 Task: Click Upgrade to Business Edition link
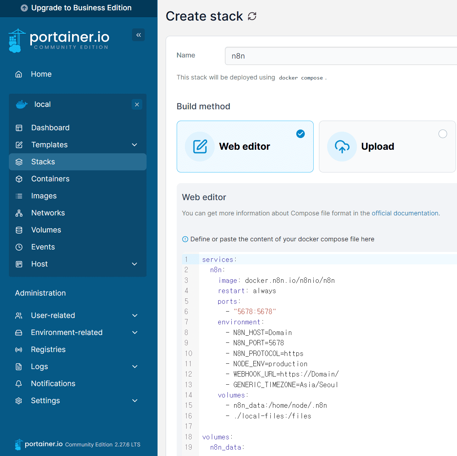81,8
